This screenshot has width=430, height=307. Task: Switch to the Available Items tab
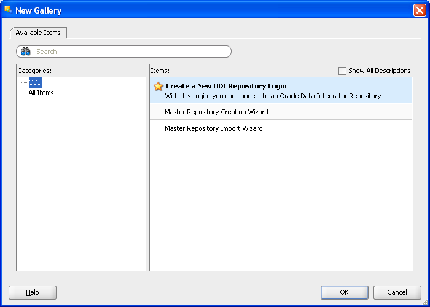pos(38,33)
